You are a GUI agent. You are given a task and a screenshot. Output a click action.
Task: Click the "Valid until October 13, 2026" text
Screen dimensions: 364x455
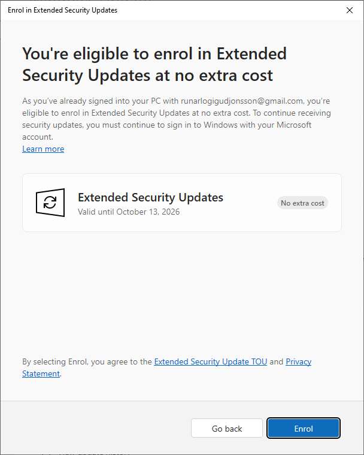point(129,212)
